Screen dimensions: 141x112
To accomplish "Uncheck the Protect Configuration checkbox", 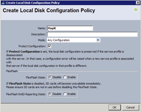I will (x=49, y=46).
